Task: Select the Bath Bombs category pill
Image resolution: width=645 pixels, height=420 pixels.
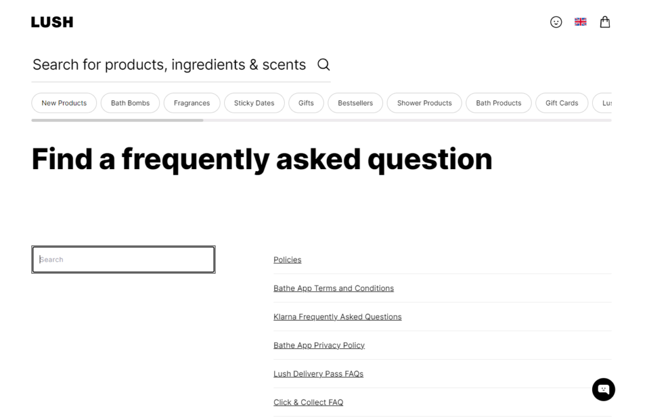Action: pos(130,102)
